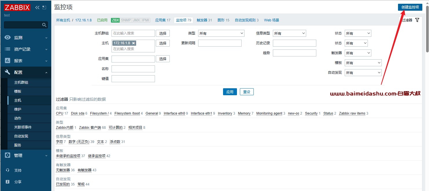Filter by the CPU application link
Viewport: 429px width, 191px height.
60,113
